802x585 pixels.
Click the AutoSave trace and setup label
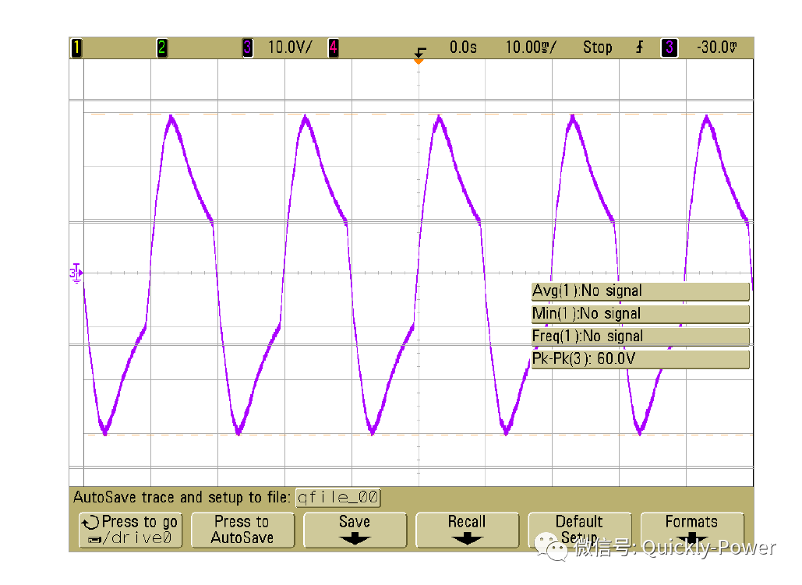(182, 498)
